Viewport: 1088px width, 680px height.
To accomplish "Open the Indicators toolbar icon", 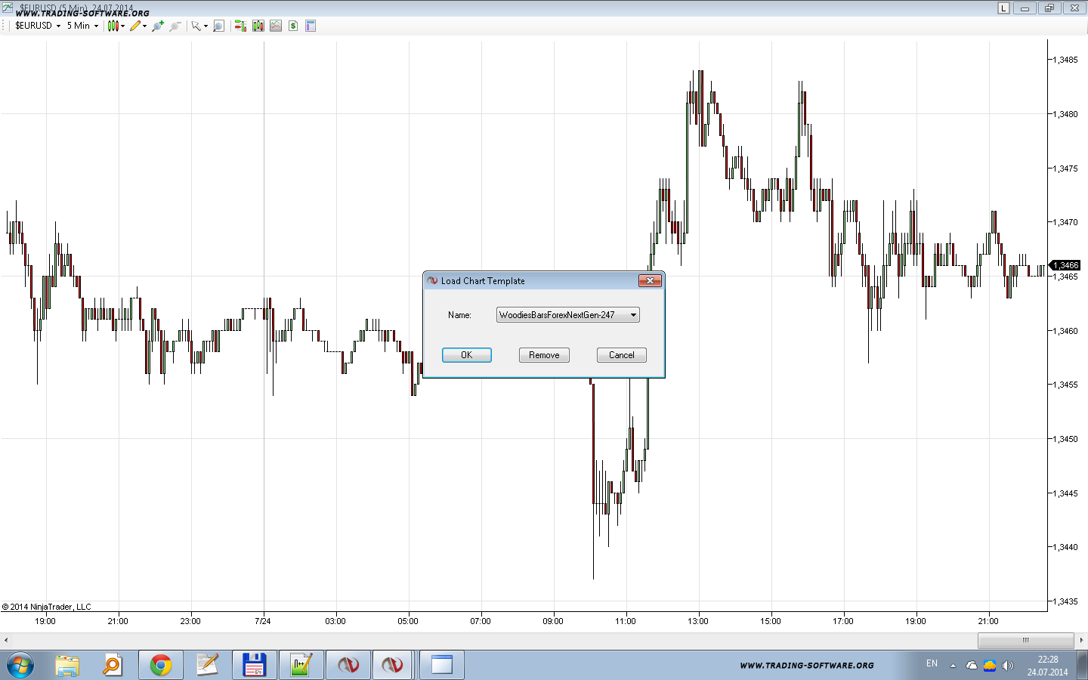I will tap(276, 26).
